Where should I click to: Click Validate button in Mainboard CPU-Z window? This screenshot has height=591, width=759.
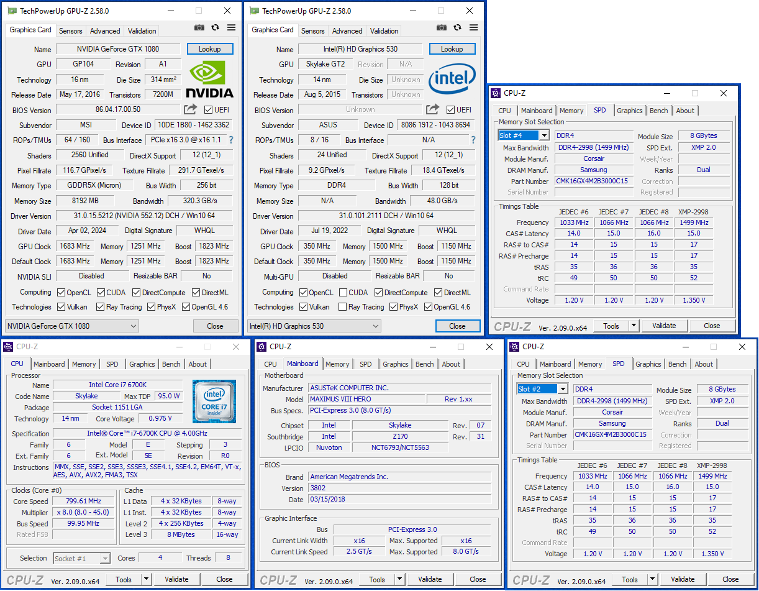[x=430, y=579]
